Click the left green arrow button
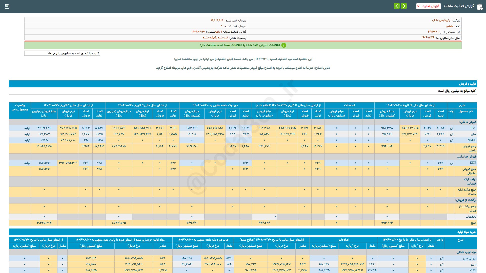 (x=397, y=6)
